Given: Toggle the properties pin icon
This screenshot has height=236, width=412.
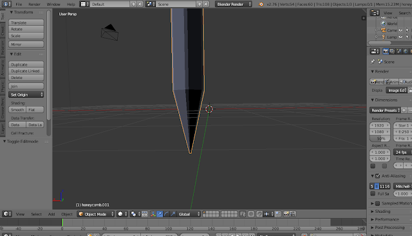Looking at the screenshot, I should pos(373,62).
